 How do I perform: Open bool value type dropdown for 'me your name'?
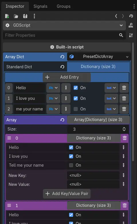[x=111, y=109]
